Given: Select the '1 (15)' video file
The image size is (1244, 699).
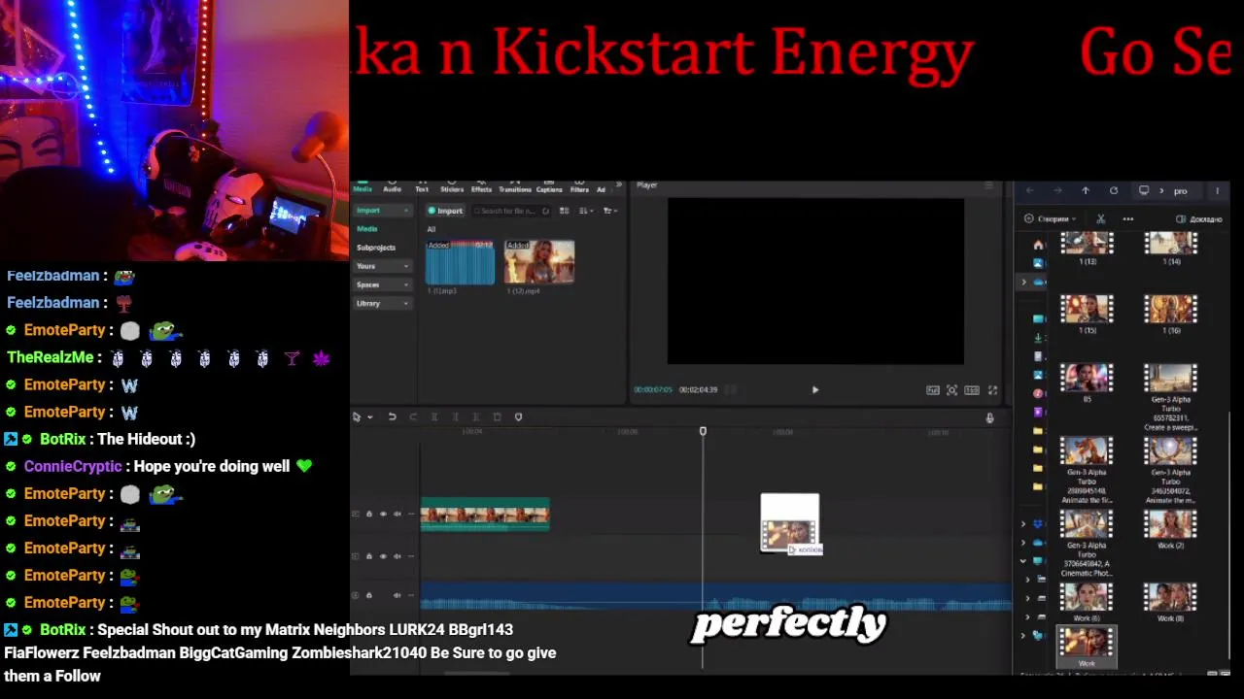Looking at the screenshot, I should 1087,316.
